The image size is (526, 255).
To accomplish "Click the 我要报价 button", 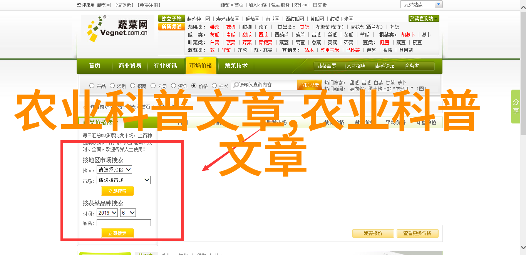I will (x=373, y=233).
